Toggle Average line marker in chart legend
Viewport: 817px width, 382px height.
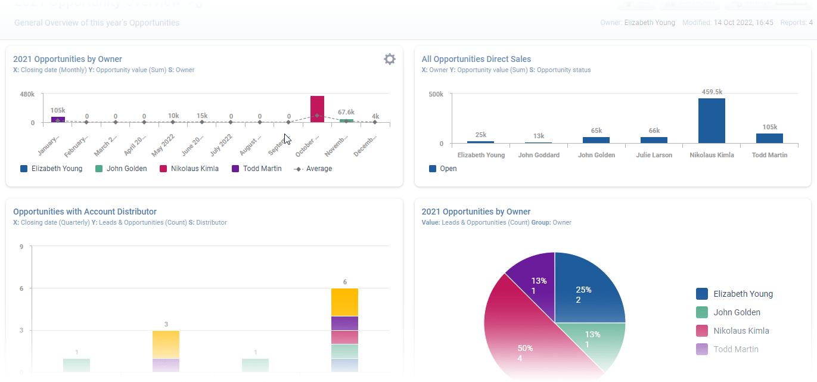click(x=313, y=169)
